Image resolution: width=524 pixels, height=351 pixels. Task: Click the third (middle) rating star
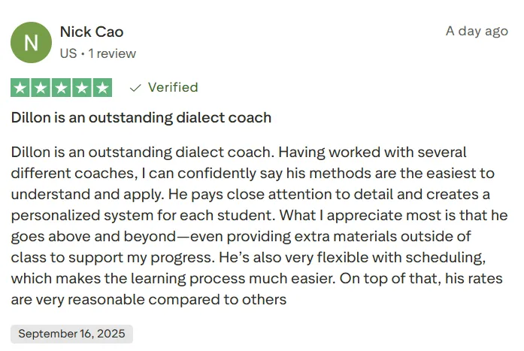pos(61,88)
